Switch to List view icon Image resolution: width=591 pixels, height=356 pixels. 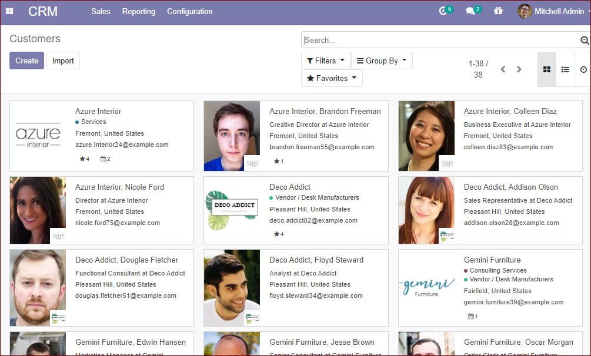(565, 69)
